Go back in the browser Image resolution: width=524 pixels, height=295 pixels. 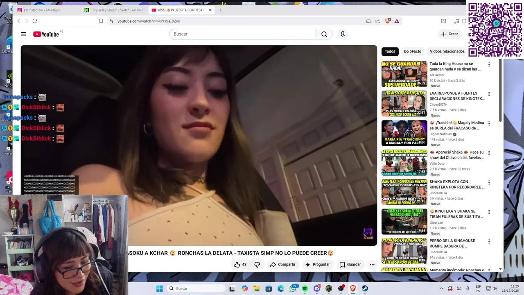(18, 21)
